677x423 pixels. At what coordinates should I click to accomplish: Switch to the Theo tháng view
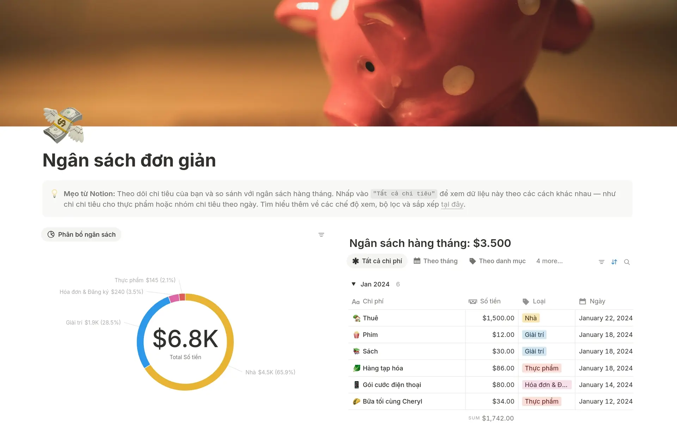[x=435, y=261]
